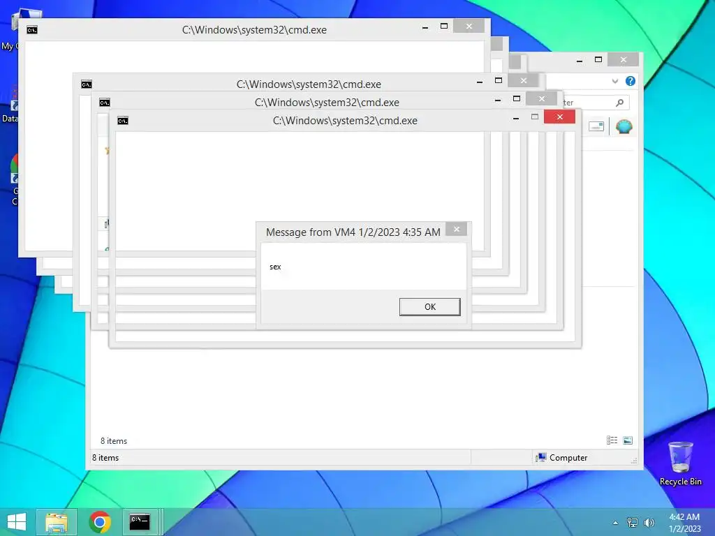Minimize the active cmd window
The image size is (715, 536).
click(x=516, y=118)
